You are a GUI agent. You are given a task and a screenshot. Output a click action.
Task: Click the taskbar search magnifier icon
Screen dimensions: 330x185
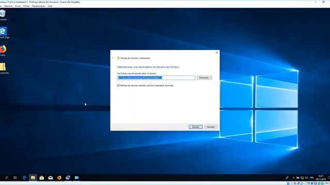point(7,178)
